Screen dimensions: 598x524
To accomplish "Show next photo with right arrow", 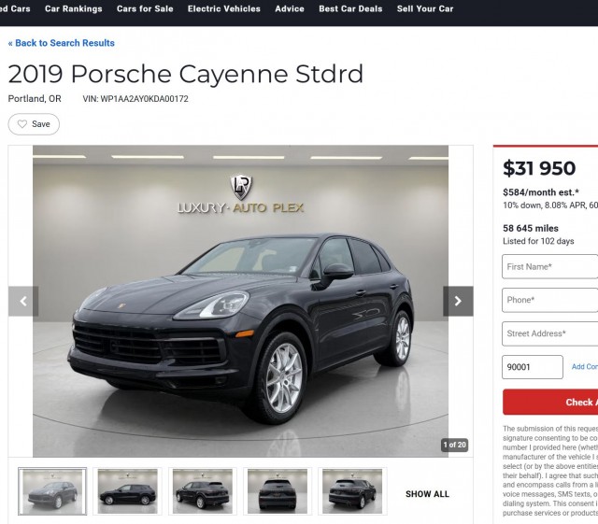I will coord(458,301).
